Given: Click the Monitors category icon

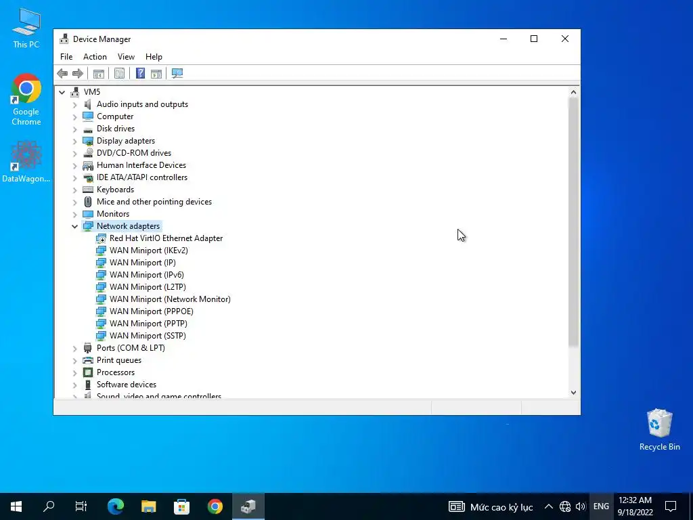Looking at the screenshot, I should pos(88,214).
